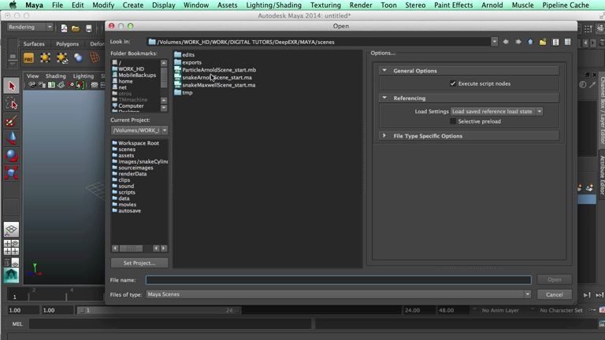Click the time range slider bar
The width and height of the screenshot is (605, 340).
coord(158,310)
